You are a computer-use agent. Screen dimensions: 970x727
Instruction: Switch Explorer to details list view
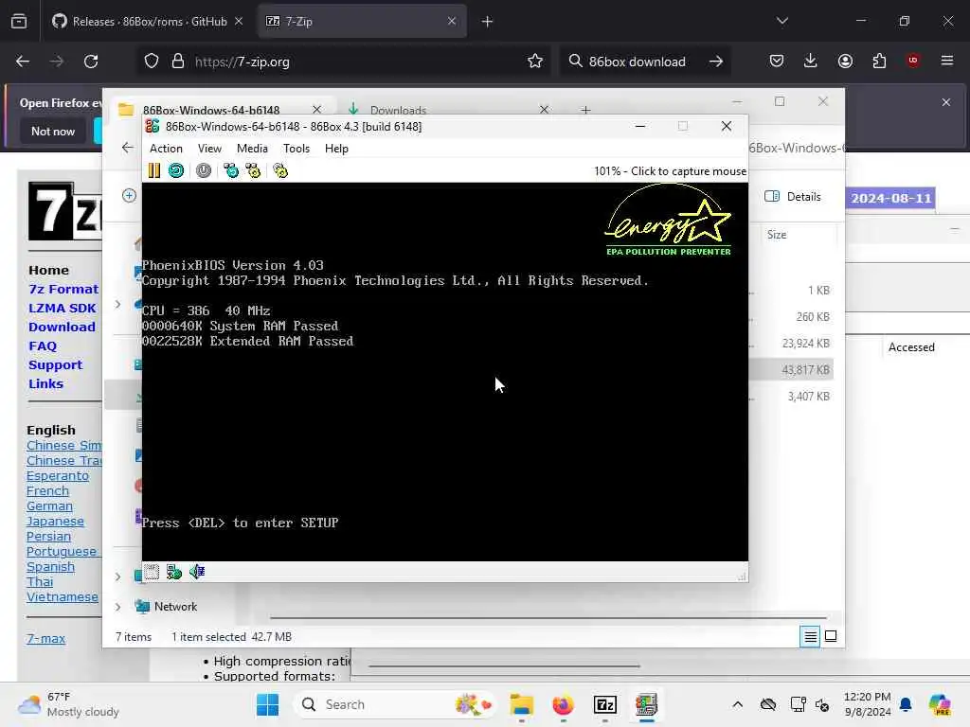tap(810, 636)
